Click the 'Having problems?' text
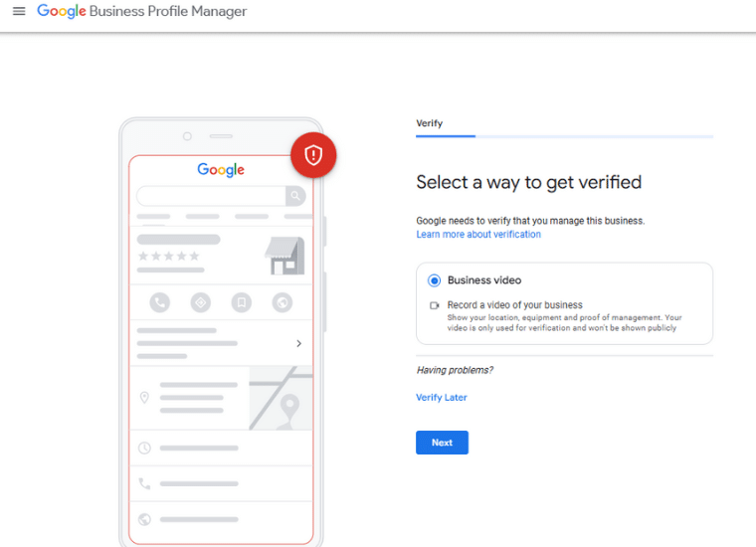Image resolution: width=756 pixels, height=547 pixels. click(x=455, y=370)
